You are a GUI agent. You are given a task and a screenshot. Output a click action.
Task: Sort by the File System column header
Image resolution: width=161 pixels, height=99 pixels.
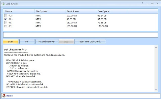(x=50, y=11)
